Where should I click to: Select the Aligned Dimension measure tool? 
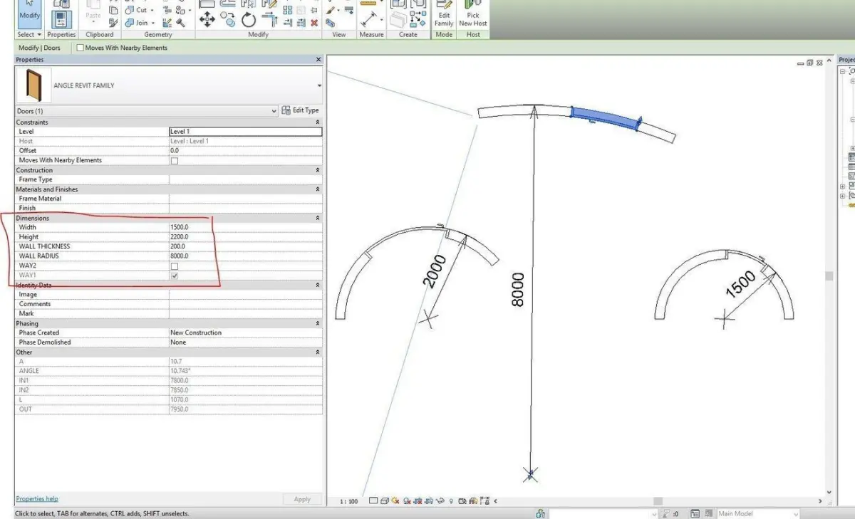click(x=370, y=19)
